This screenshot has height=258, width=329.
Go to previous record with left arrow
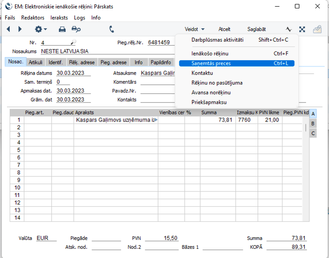[8, 29]
